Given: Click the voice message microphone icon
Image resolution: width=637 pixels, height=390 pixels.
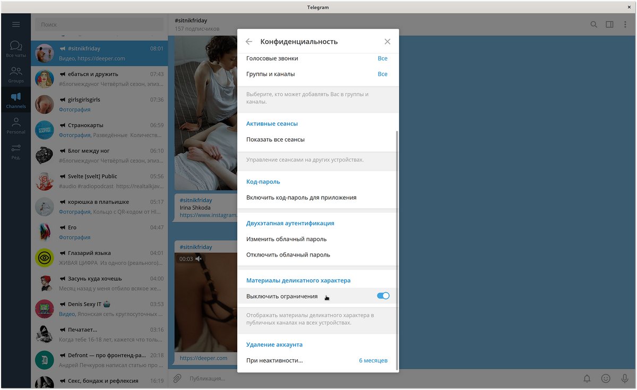Looking at the screenshot, I should (x=625, y=378).
